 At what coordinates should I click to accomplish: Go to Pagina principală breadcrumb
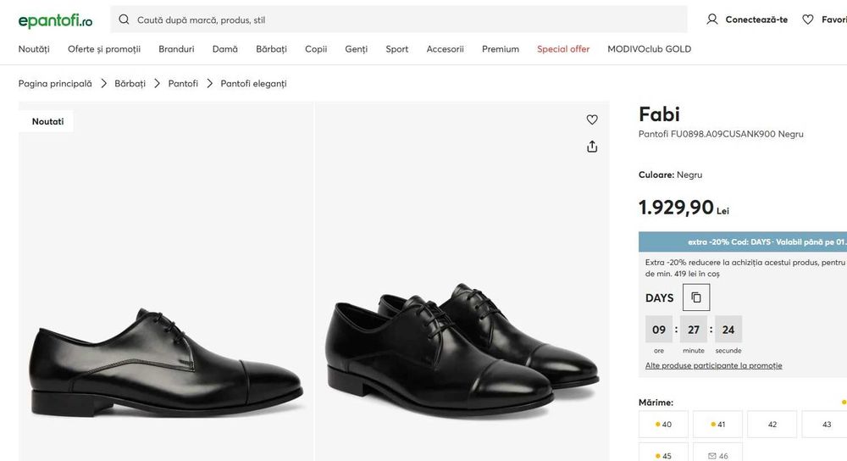click(x=55, y=84)
